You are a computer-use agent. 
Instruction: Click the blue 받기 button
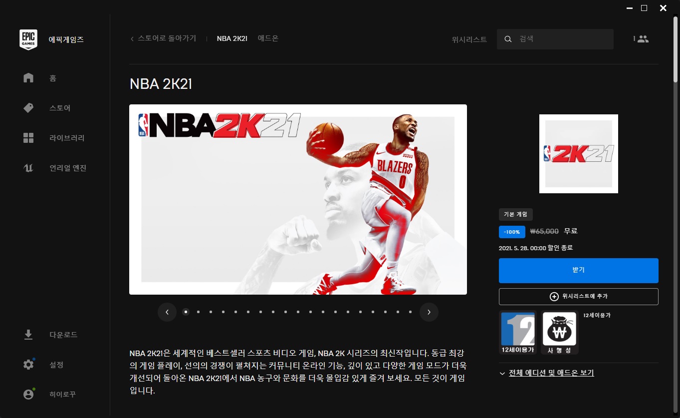pyautogui.click(x=579, y=271)
